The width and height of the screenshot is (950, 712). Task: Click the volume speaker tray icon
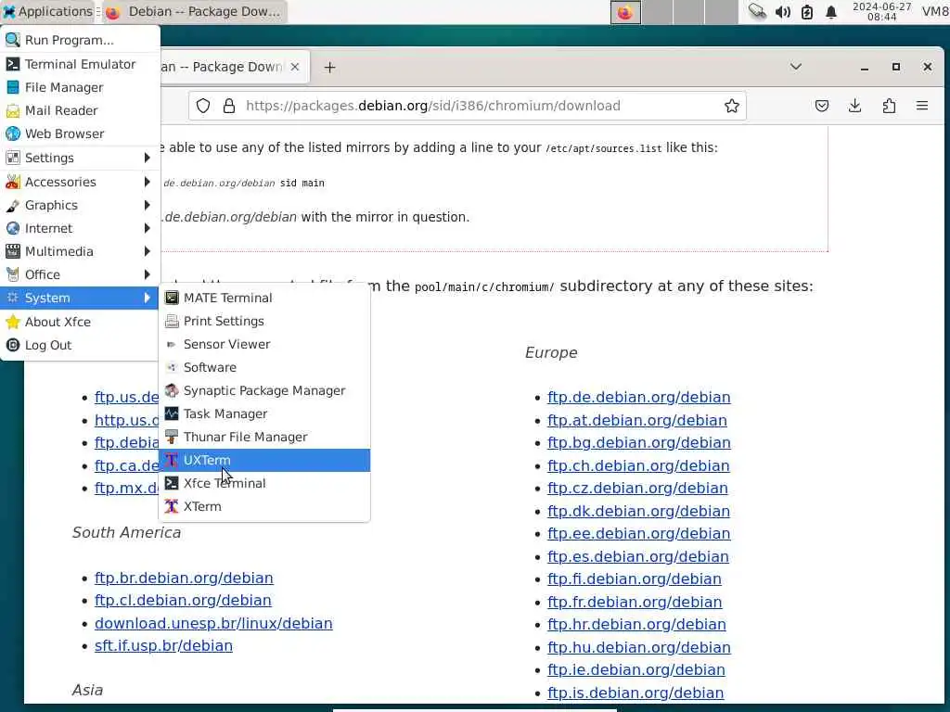783,11
